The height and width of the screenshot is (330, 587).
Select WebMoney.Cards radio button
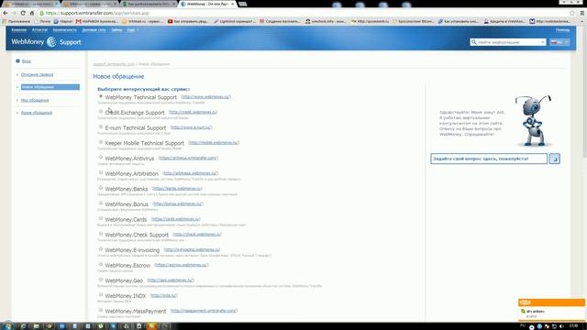(101, 218)
